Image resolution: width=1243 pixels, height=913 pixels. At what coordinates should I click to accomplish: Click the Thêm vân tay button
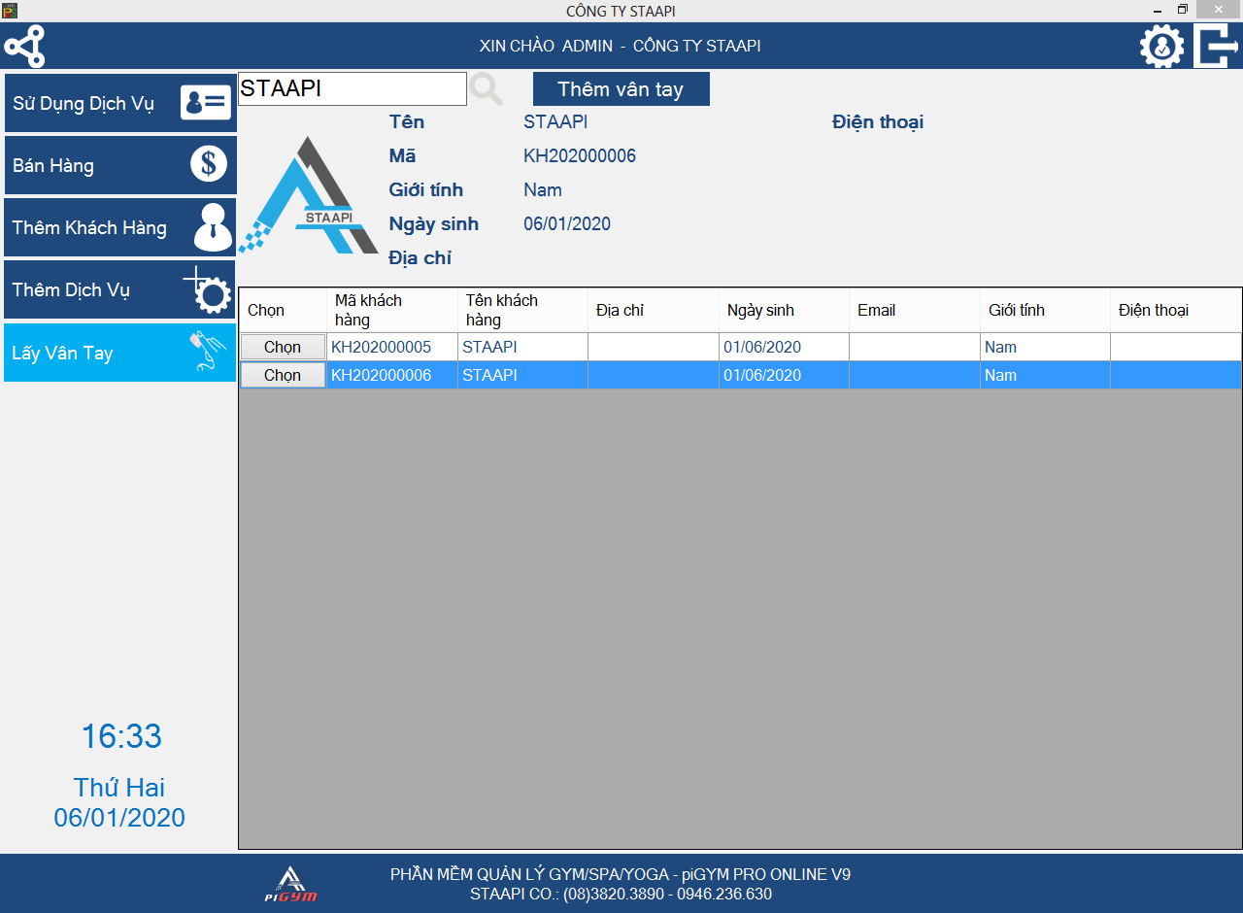click(621, 89)
